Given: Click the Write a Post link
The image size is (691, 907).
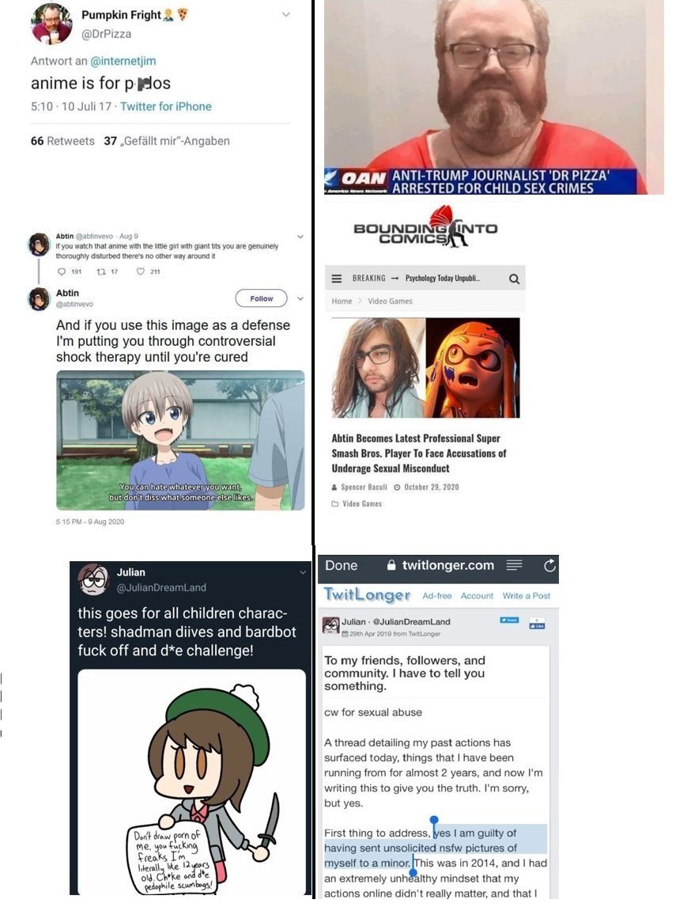Looking at the screenshot, I should (527, 595).
